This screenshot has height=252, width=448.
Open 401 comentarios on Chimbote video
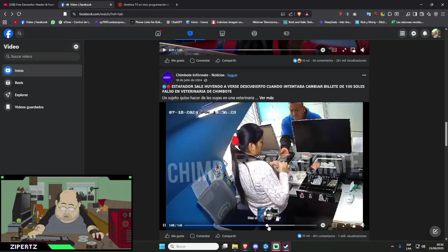324,236
